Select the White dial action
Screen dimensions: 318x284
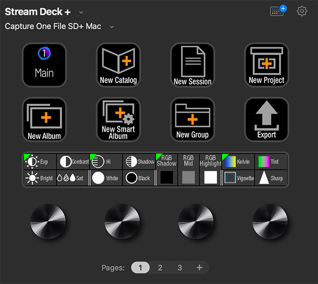click(107, 178)
